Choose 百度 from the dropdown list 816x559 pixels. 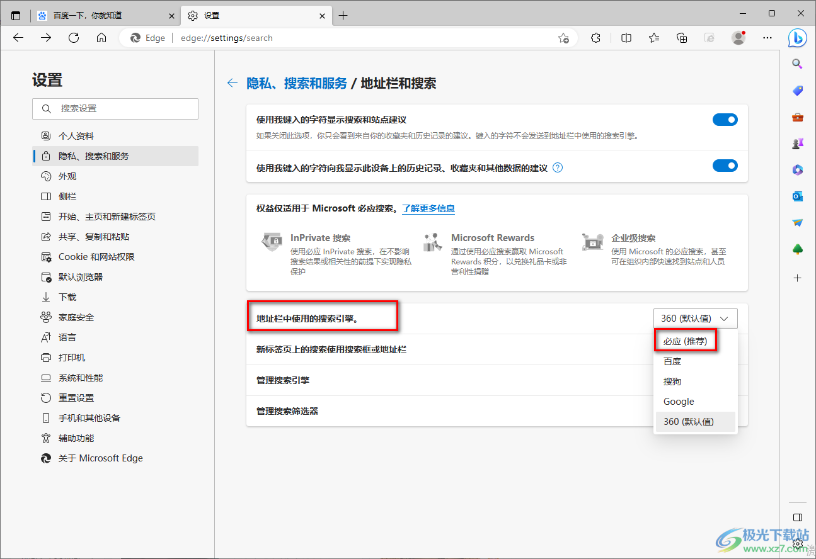click(x=696, y=361)
